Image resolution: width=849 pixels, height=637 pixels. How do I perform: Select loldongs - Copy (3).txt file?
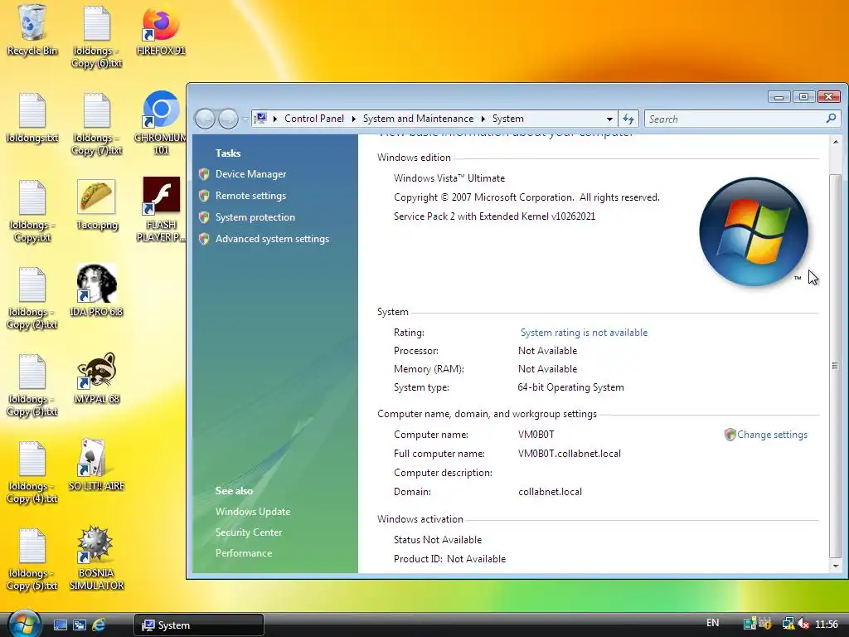point(32,385)
